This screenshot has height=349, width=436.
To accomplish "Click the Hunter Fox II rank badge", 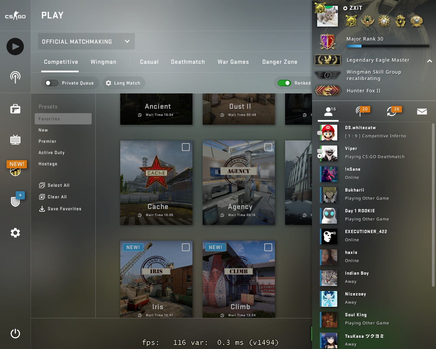I will [328, 90].
